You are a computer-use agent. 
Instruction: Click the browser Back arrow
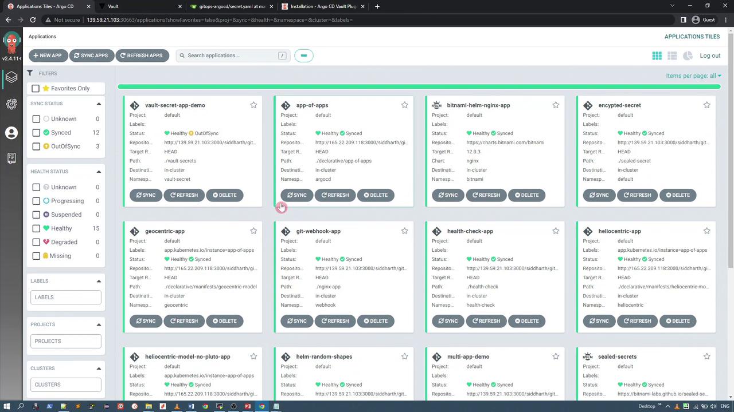8,20
